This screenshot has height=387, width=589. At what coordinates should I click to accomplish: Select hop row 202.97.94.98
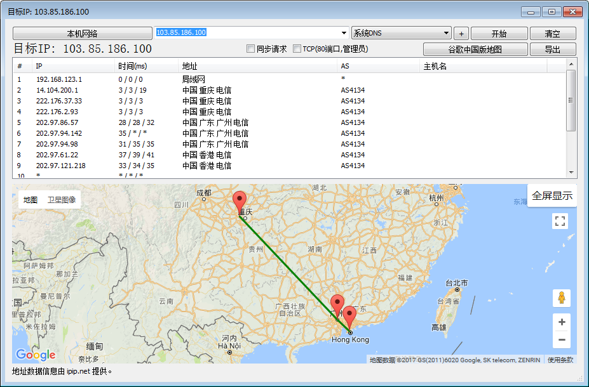tap(289, 144)
